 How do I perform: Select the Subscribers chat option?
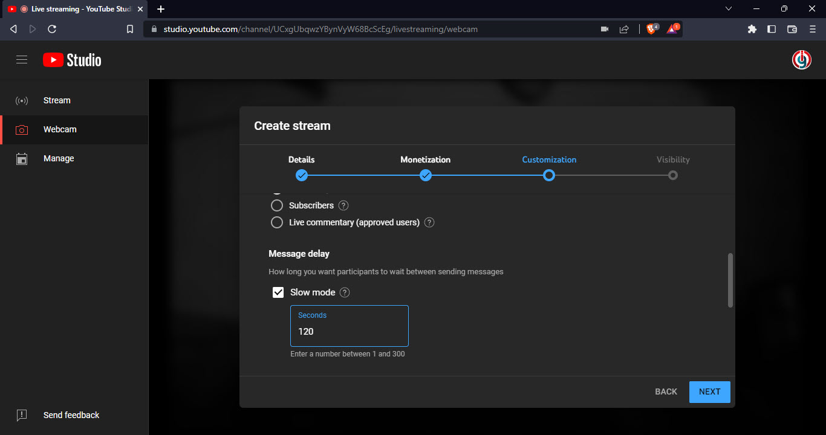tap(277, 205)
